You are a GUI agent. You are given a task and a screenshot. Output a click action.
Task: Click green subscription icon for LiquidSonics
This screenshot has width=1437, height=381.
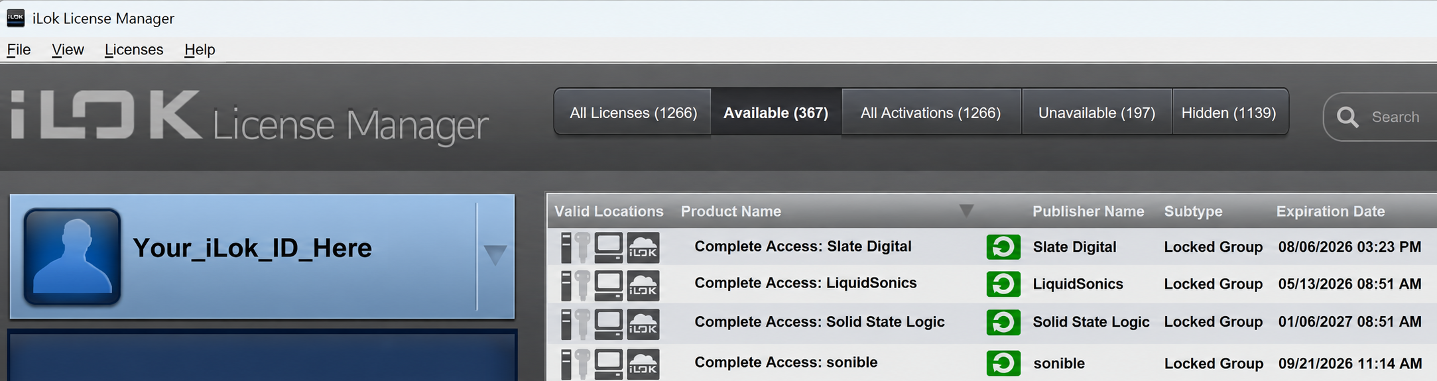[1003, 284]
